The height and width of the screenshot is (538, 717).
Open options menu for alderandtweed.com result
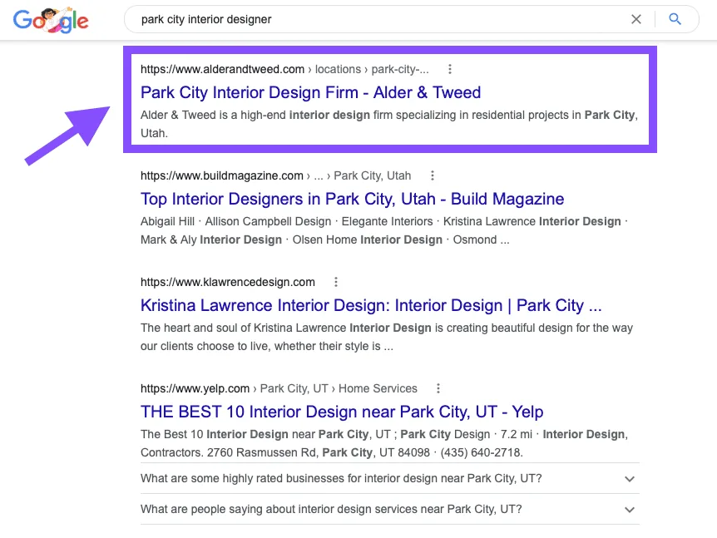click(x=450, y=69)
